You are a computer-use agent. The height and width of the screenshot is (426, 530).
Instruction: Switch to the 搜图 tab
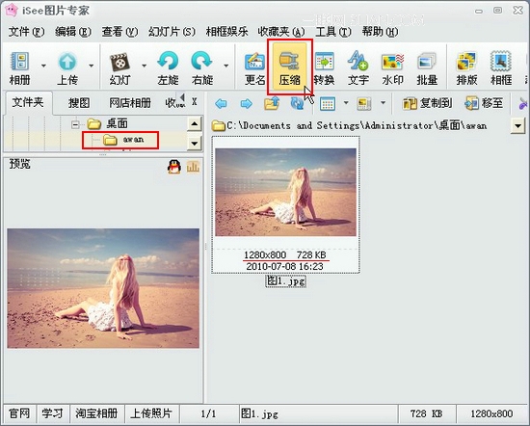click(x=79, y=103)
